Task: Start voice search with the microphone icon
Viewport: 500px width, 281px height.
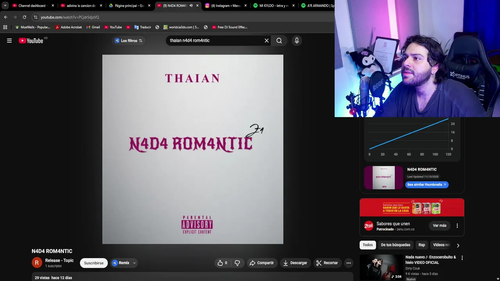Action: pyautogui.click(x=297, y=41)
